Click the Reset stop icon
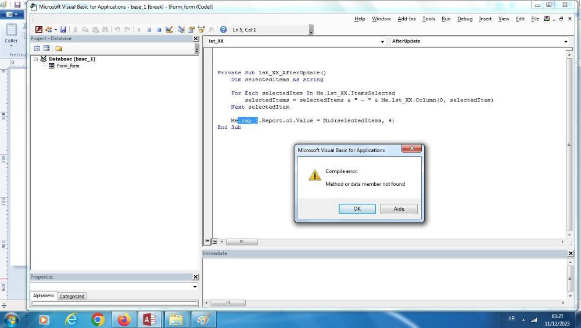581x328 pixels. coord(159,30)
